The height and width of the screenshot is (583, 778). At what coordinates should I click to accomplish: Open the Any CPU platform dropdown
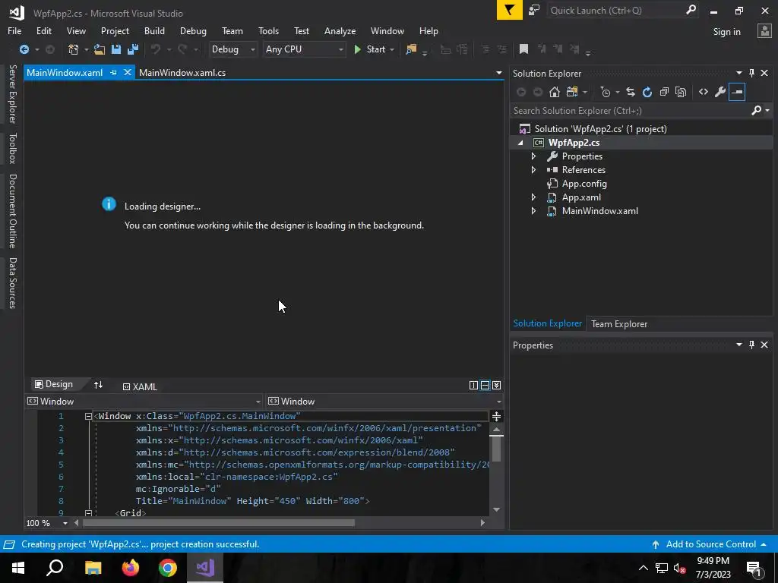(304, 49)
